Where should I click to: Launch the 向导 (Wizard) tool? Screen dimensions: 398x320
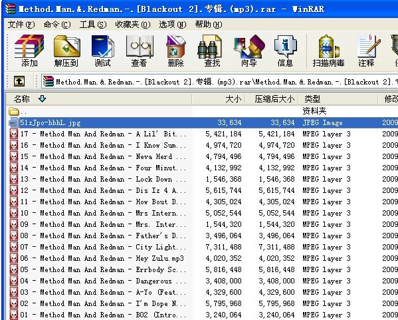point(249,51)
